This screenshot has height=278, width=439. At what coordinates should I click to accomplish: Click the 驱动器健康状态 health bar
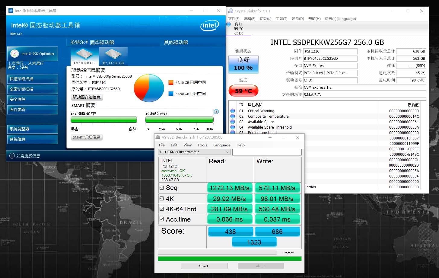[104, 120]
